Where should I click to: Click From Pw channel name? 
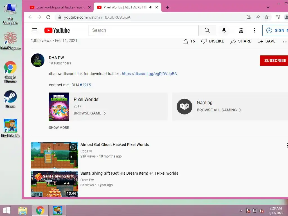tap(87, 180)
